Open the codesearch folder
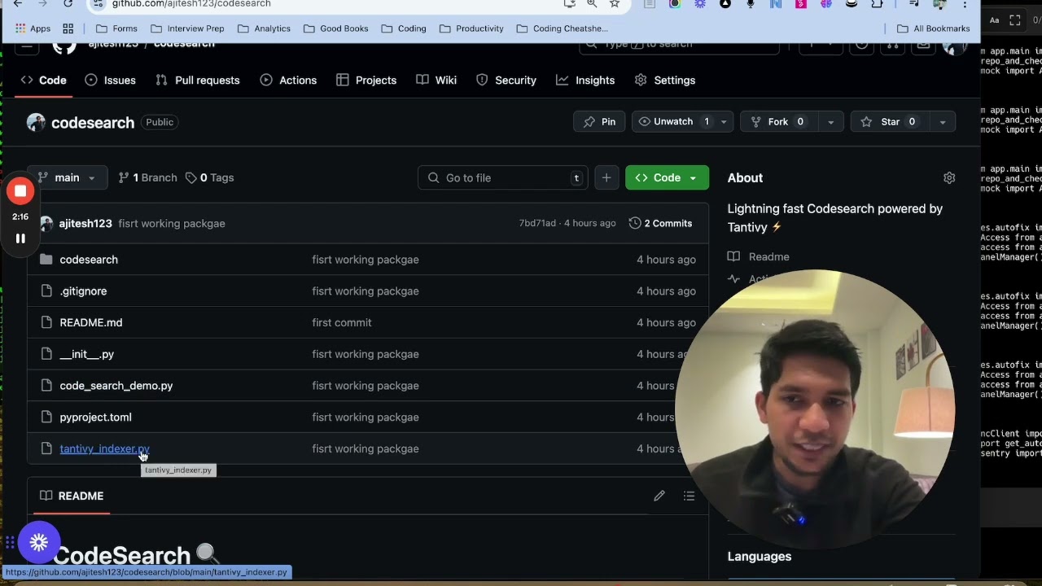 pos(89,260)
